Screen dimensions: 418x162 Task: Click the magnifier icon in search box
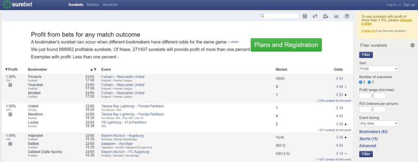point(262,16)
